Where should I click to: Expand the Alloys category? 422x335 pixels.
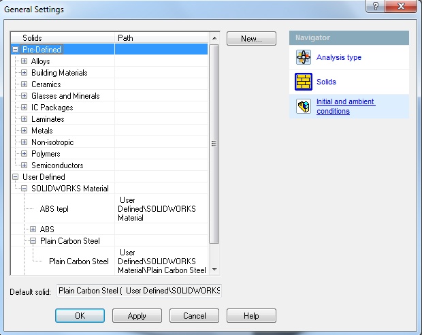[24, 61]
